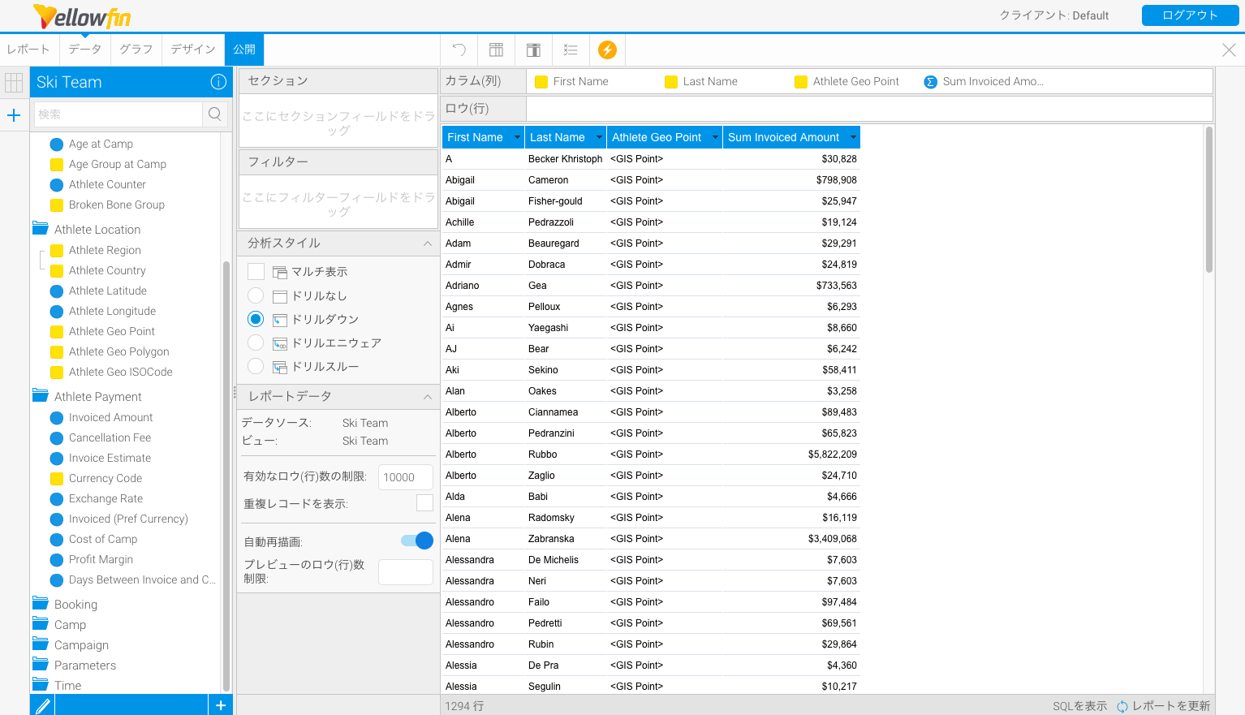Image resolution: width=1245 pixels, height=715 pixels.
Task: Collapse the レポートデータ section
Action: click(x=427, y=397)
